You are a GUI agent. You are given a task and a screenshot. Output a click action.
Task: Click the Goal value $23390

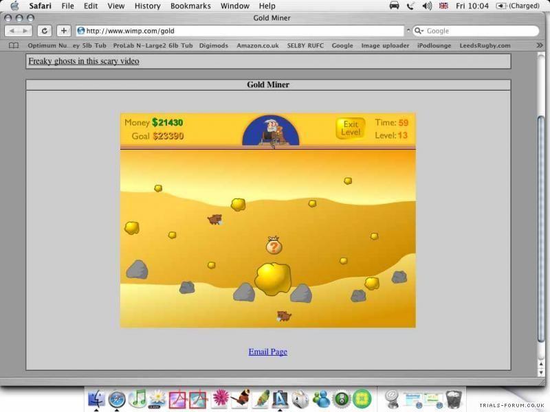click(x=168, y=136)
